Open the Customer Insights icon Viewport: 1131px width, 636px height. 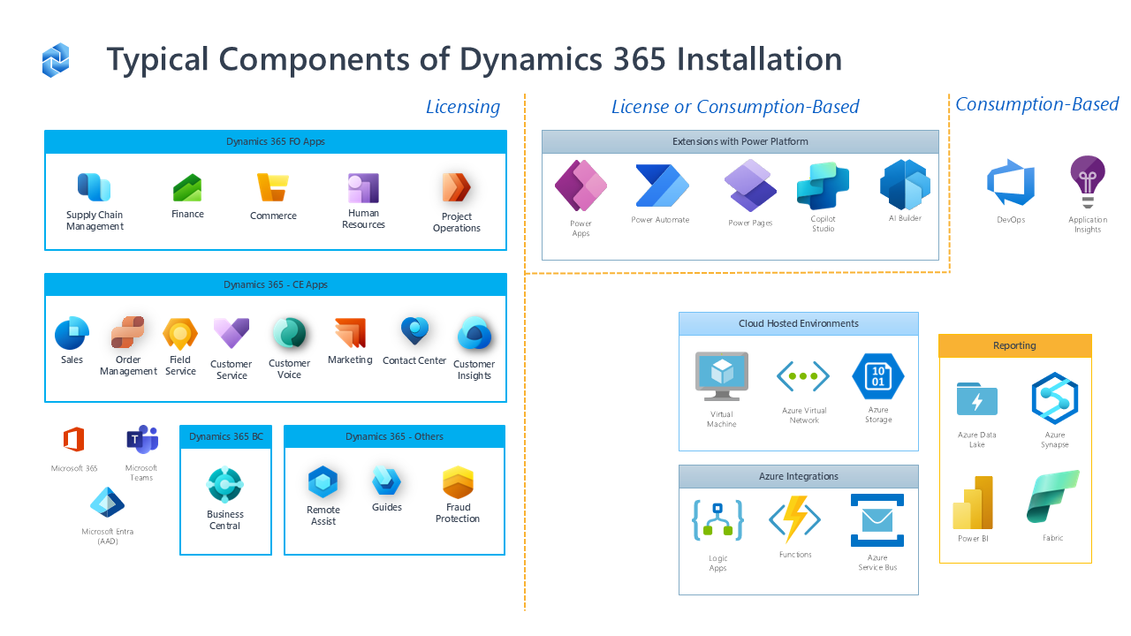[x=474, y=334]
